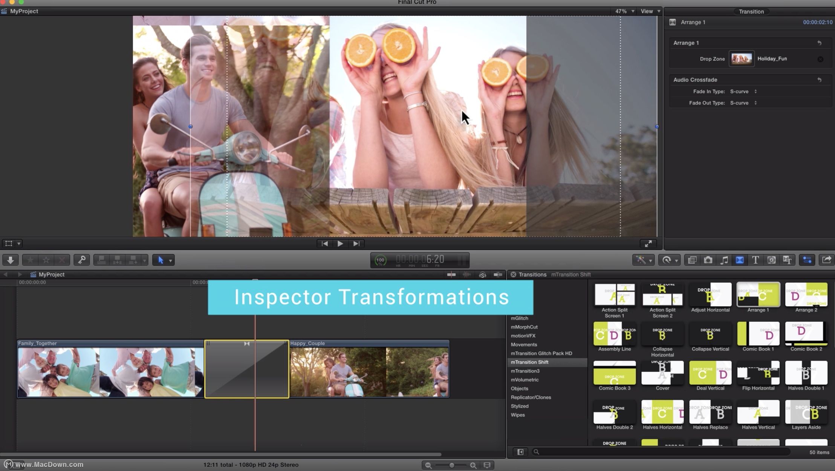
Task: Open the Generators browser icon
Action: click(771, 260)
